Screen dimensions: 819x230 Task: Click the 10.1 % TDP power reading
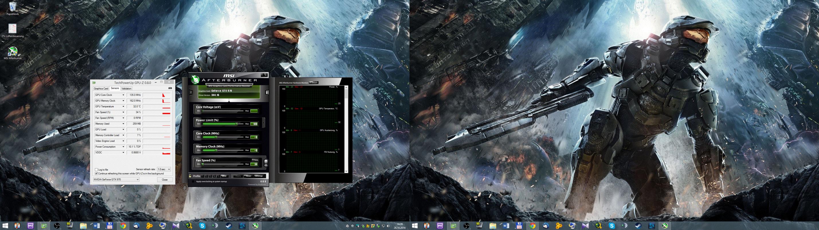click(135, 146)
